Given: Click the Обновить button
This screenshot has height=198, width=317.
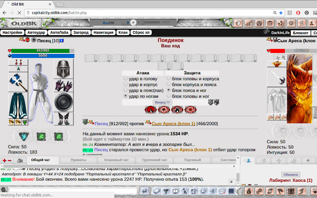Looking at the screenshot, I should pyautogui.click(x=291, y=174).
